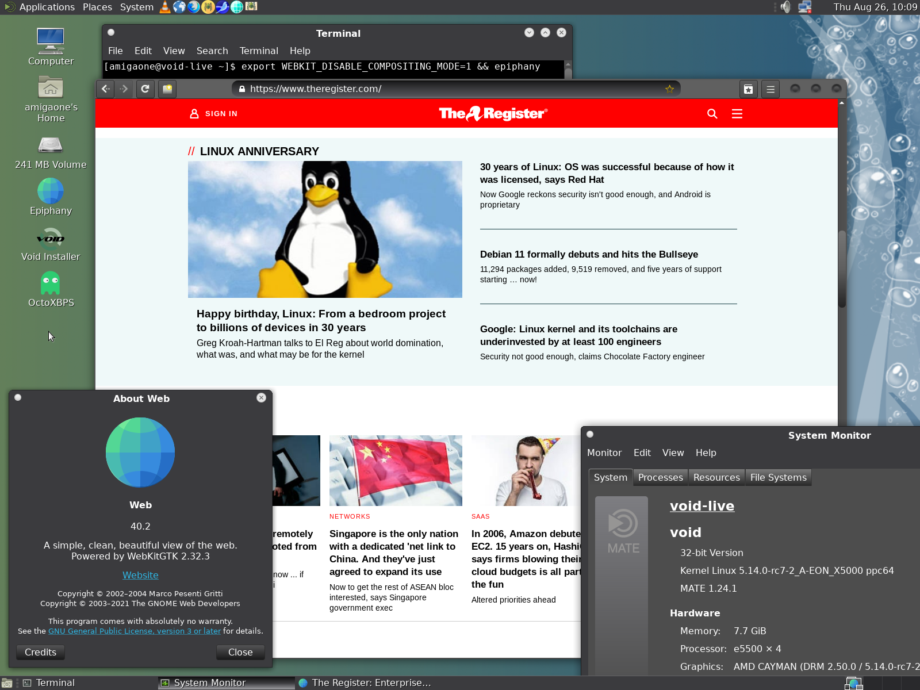The height and width of the screenshot is (690, 920).
Task: Open the About Web dialog's top-left window menu
Action: [x=18, y=397]
